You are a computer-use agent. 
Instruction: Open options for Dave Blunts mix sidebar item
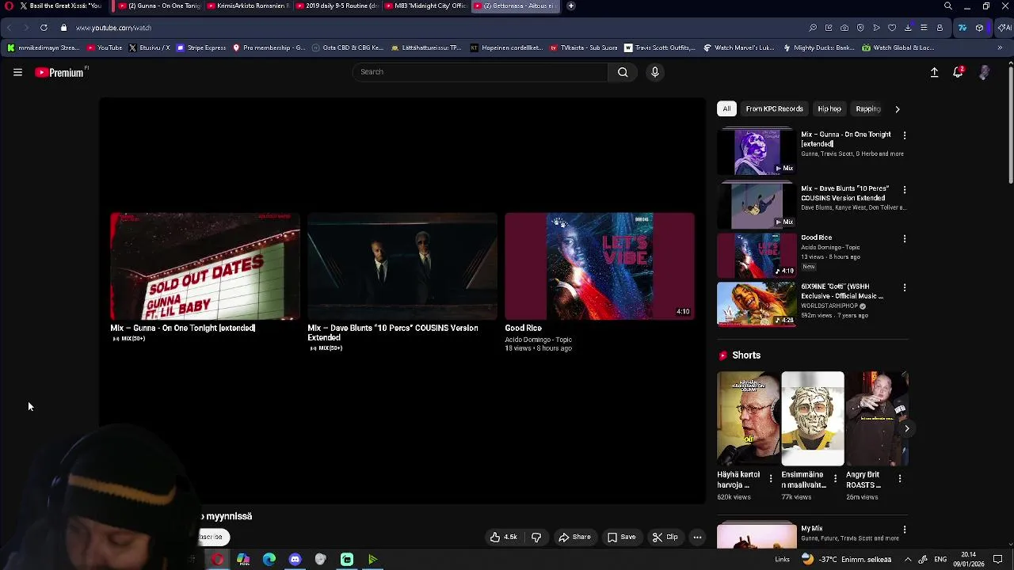point(905,190)
